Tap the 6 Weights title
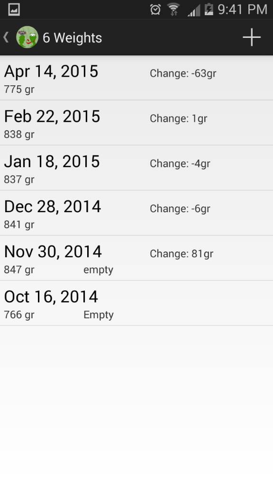273x485 pixels. [72, 38]
